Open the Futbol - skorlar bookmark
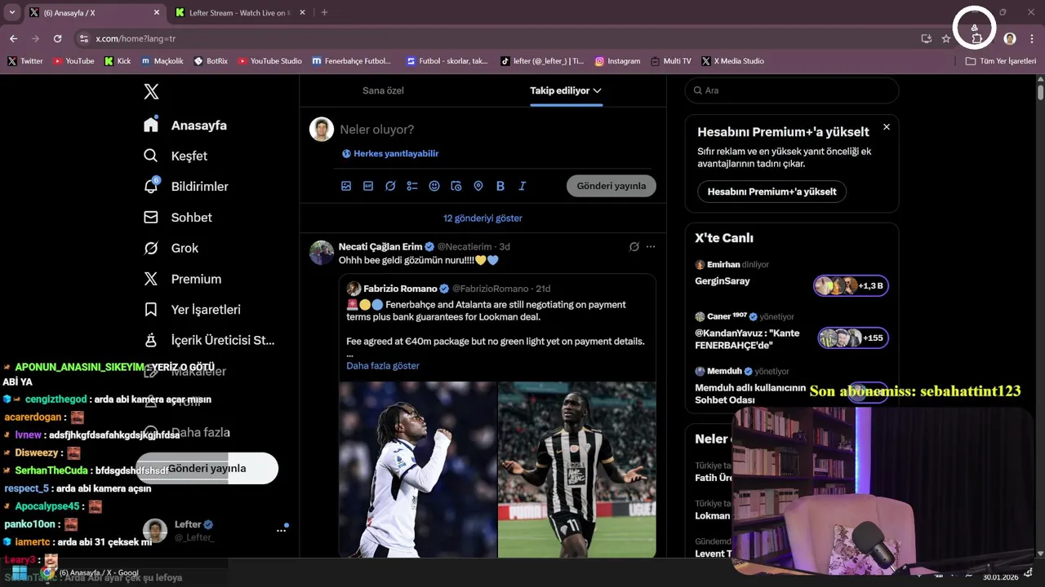1045x587 pixels. click(x=447, y=61)
